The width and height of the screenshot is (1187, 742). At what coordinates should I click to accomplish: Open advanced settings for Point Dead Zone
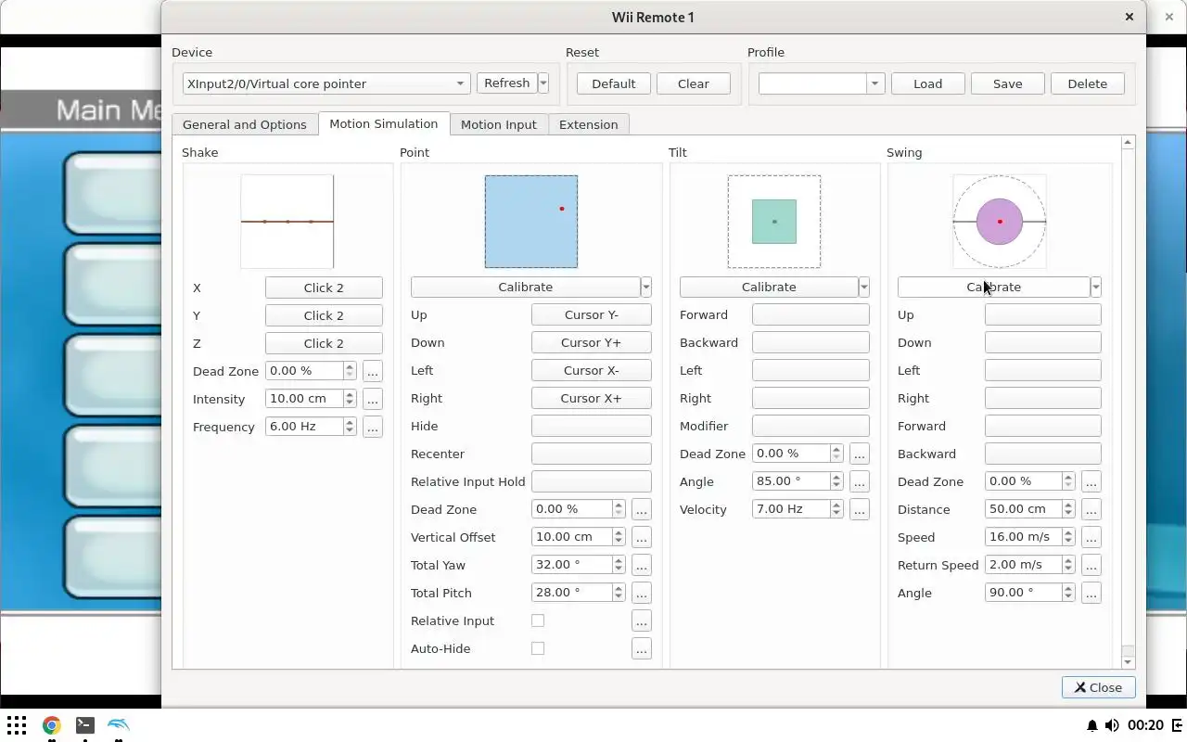coord(642,509)
